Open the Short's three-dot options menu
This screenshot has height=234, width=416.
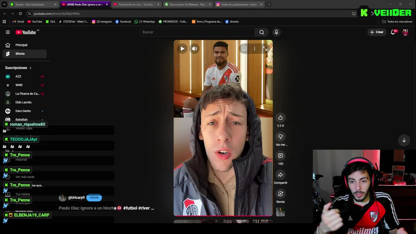[x=254, y=49]
